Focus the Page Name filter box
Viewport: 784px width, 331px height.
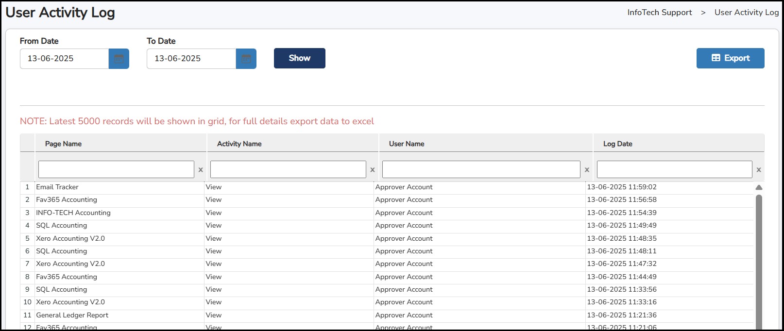point(116,169)
